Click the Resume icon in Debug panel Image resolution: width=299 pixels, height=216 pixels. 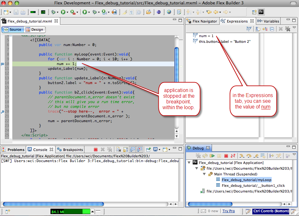pos(212,156)
